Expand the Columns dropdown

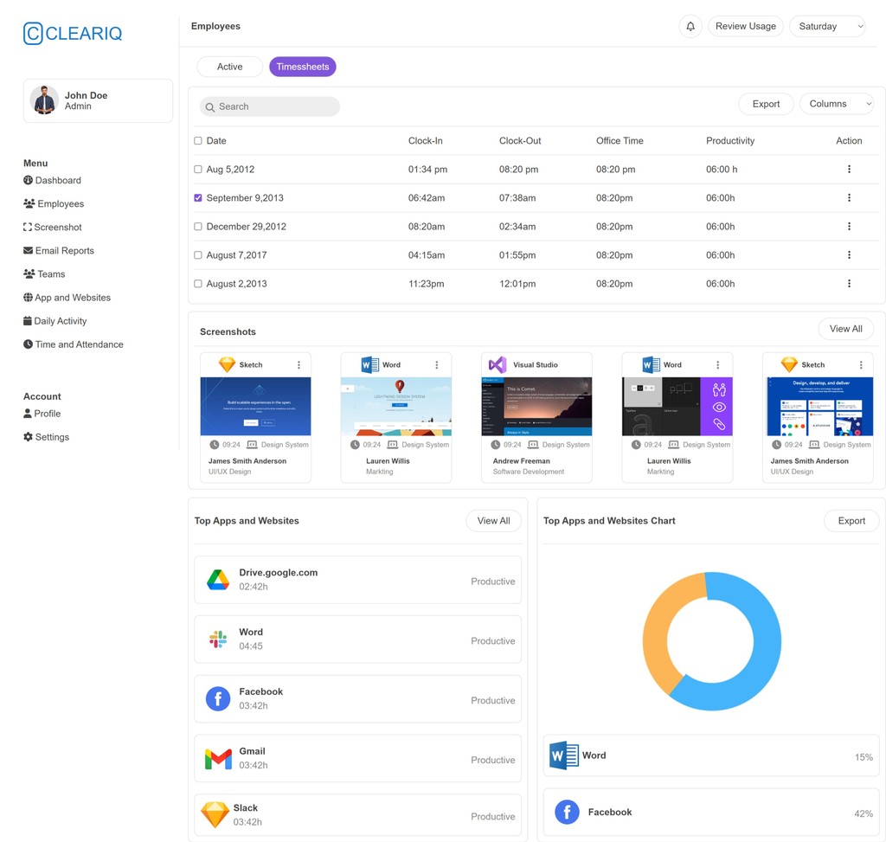[x=837, y=104]
